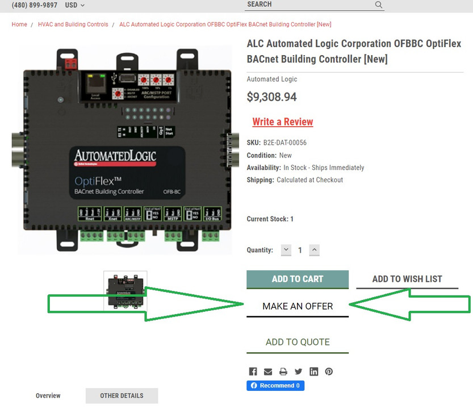
Task: Click the search magnifier icon
Action: click(x=379, y=5)
